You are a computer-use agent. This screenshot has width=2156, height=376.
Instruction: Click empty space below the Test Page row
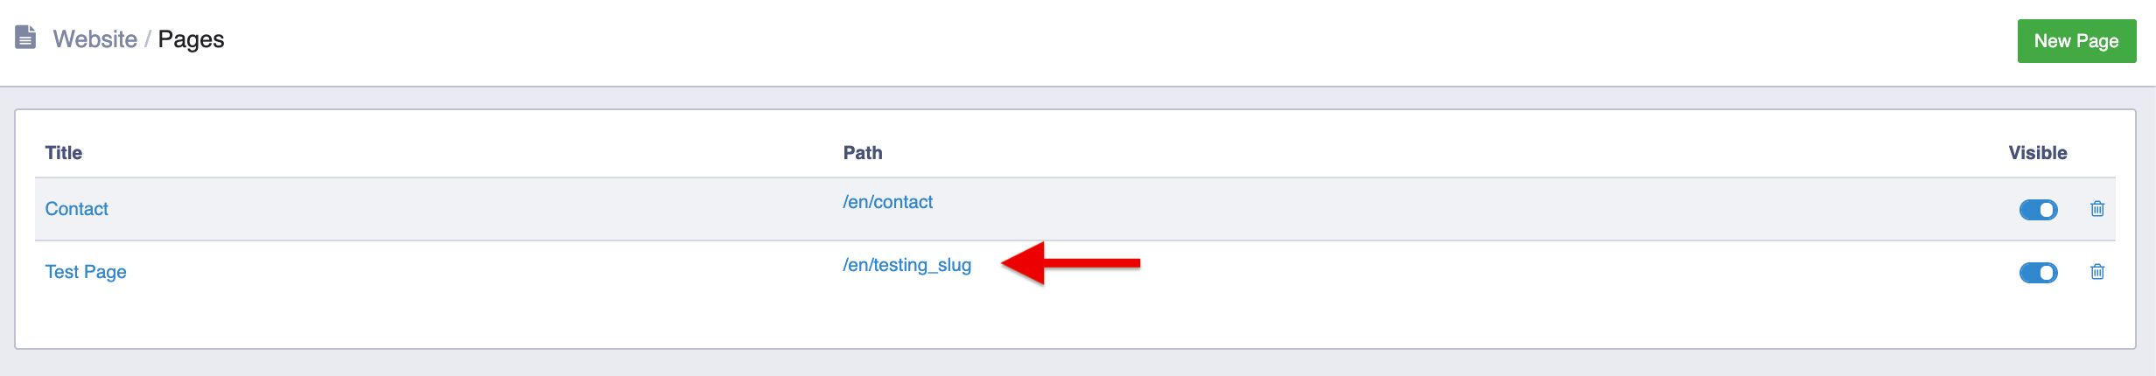click(1050, 324)
